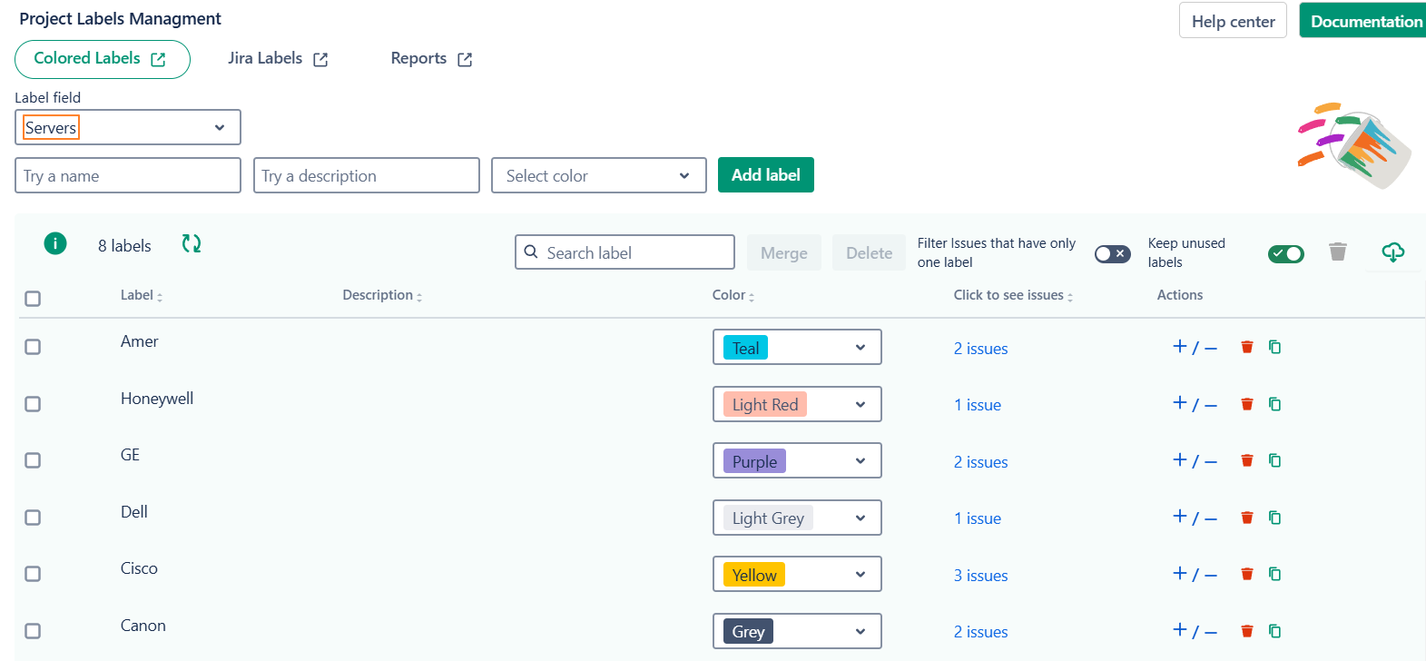The image size is (1426, 661).
Task: Switch to the Jira Labels tab
Action: 277,59
